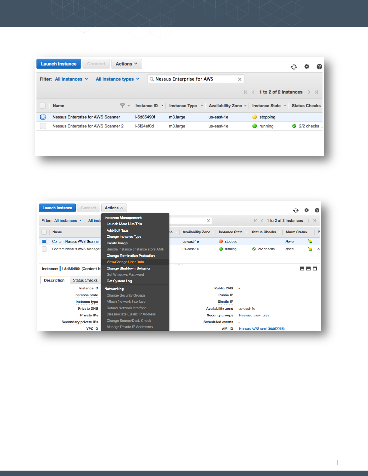Open All instances filter in bottom panel
The width and height of the screenshot is (368, 476).
pyautogui.click(x=68, y=221)
